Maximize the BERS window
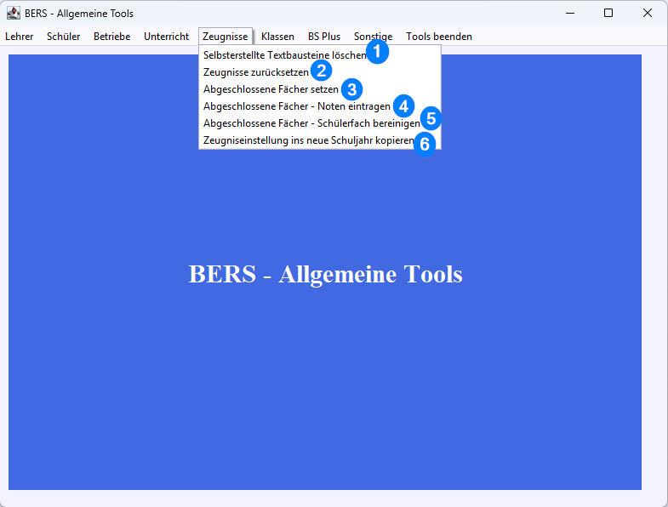This screenshot has width=668, height=507. point(608,13)
